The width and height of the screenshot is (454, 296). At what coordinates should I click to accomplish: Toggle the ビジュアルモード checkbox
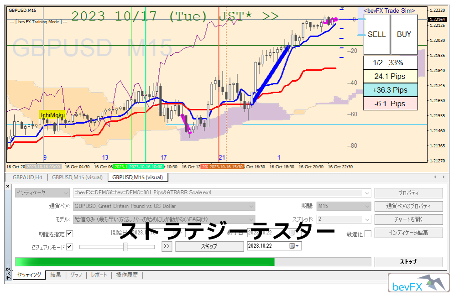(x=69, y=247)
